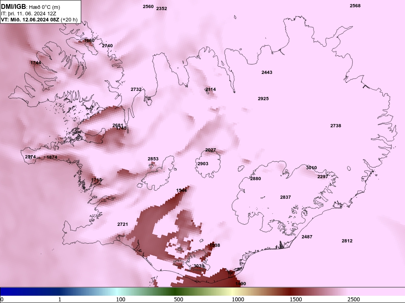Select the 1715 map value

[96, 180]
